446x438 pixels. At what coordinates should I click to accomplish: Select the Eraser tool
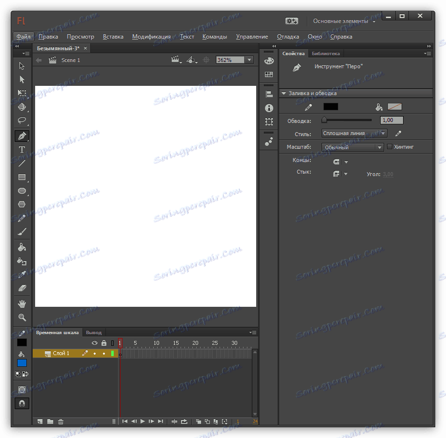click(22, 288)
